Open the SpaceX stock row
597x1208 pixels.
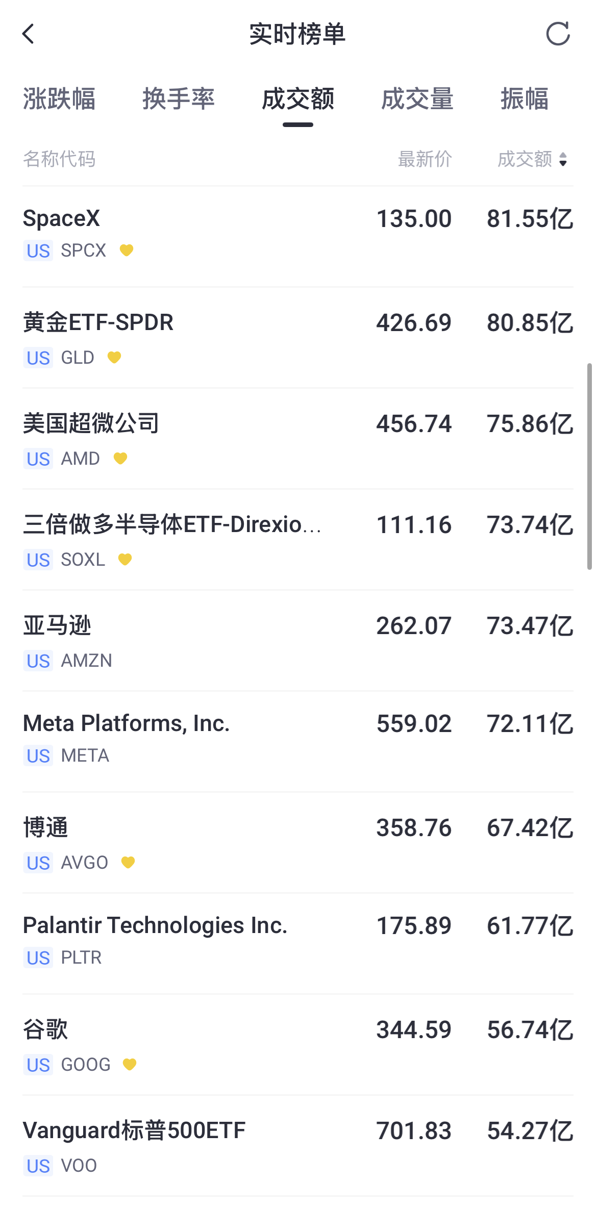pos(298,236)
